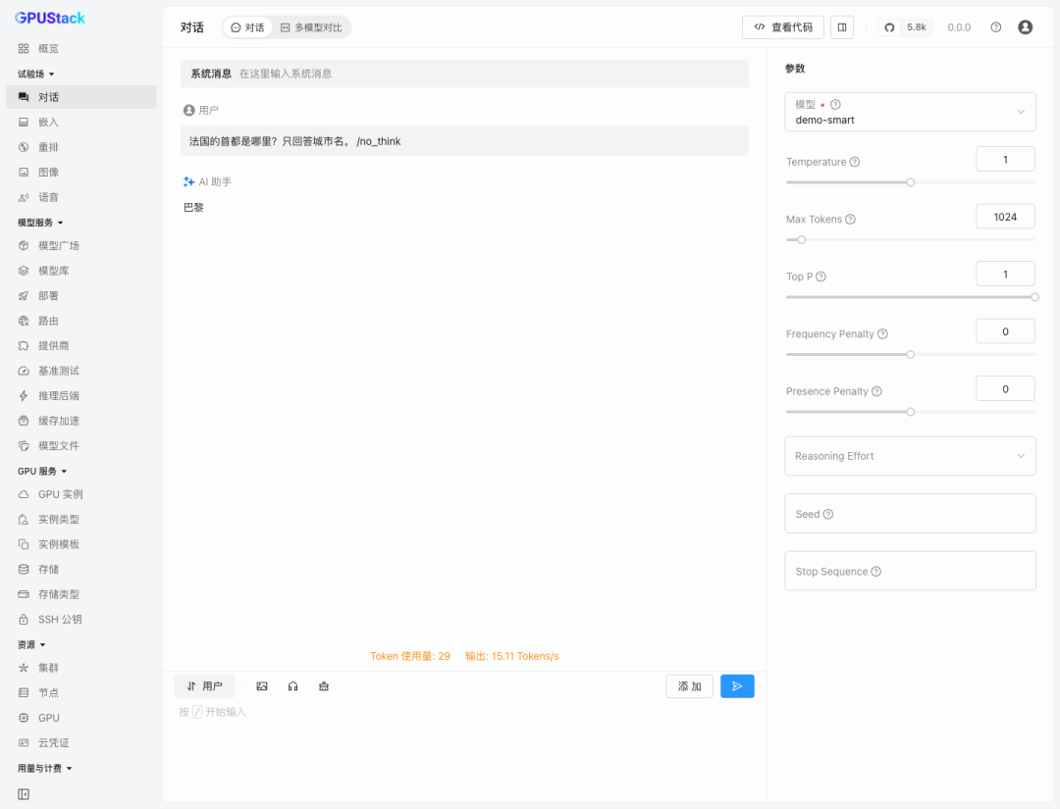
Task: Click the 基准测试 gauge icon
Action: [24, 371]
